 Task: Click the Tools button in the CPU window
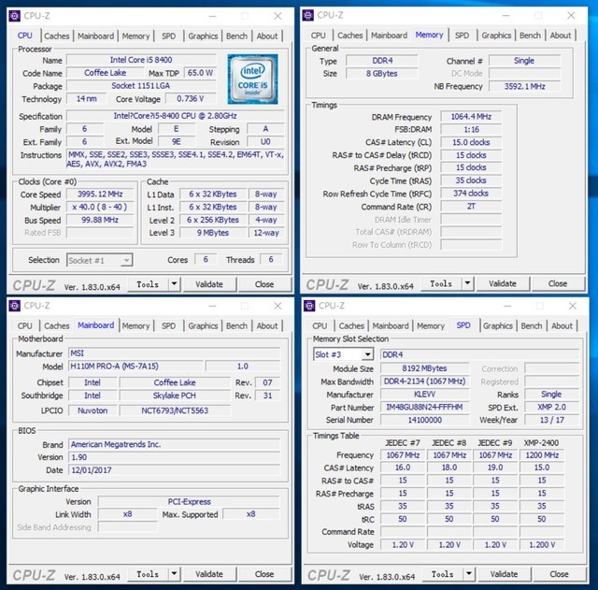(148, 284)
